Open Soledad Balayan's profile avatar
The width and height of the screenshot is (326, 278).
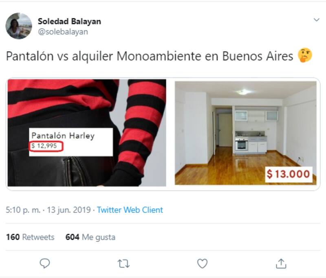19,26
